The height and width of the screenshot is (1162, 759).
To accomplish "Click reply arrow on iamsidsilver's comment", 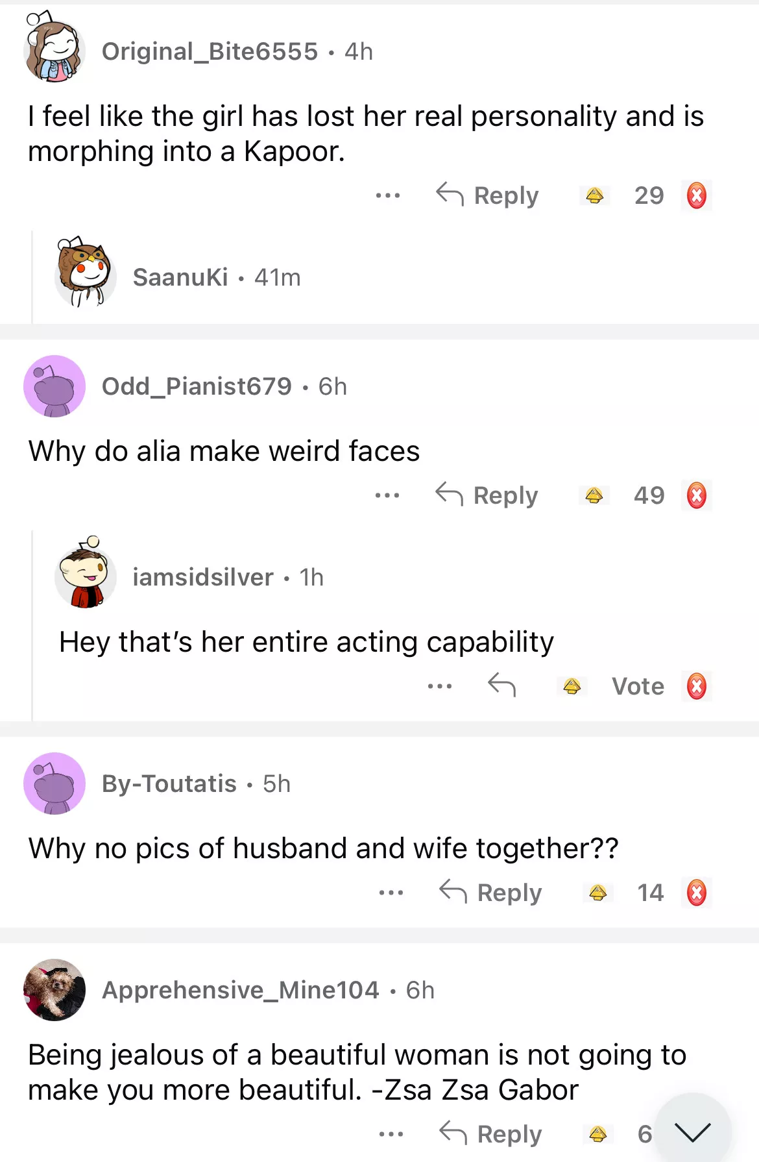I will pos(501,686).
